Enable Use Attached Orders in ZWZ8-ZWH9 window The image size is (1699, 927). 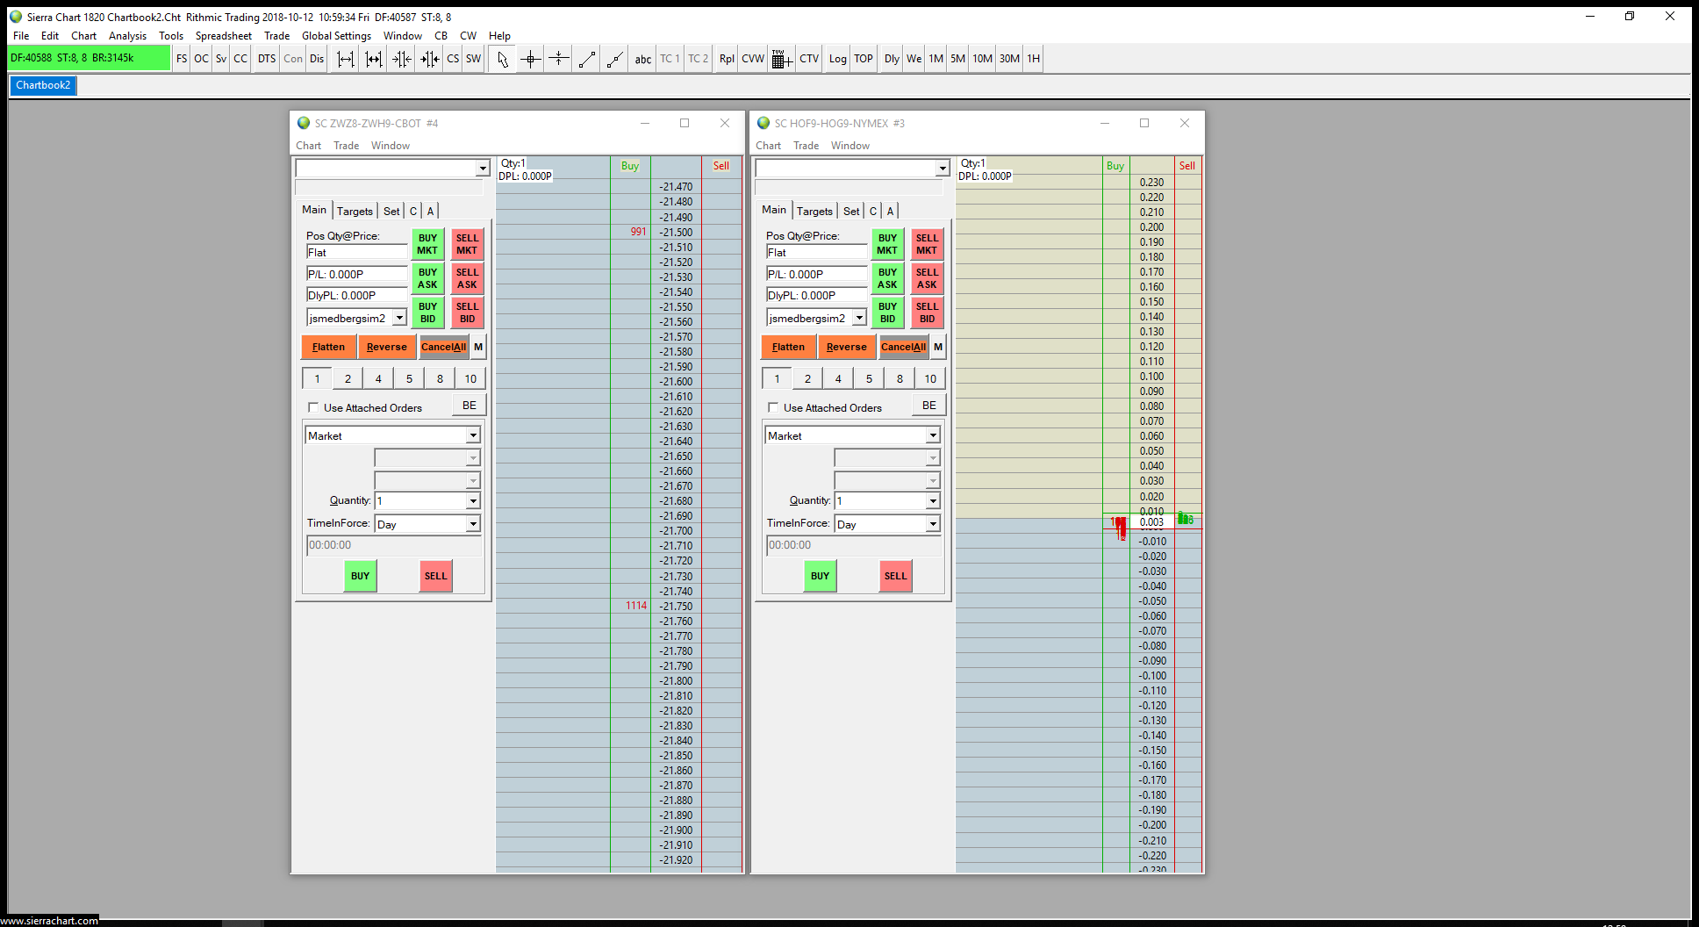tap(313, 407)
